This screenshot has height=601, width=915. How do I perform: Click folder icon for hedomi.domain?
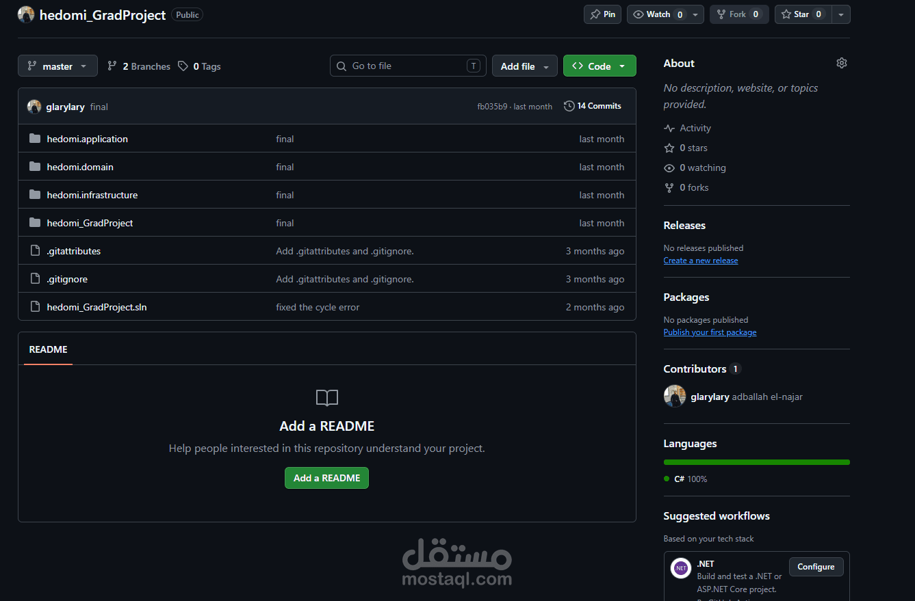pos(35,167)
